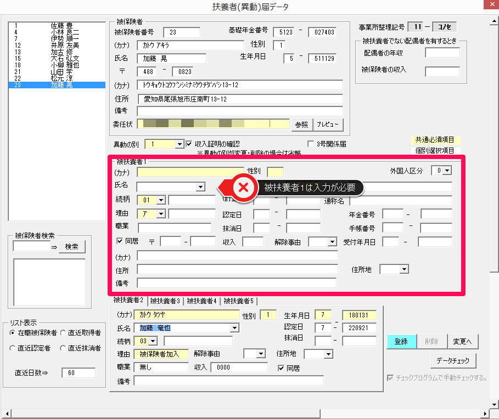Switch to the 被扶養者5 tab
This screenshot has height=419, width=499.
pyautogui.click(x=239, y=301)
